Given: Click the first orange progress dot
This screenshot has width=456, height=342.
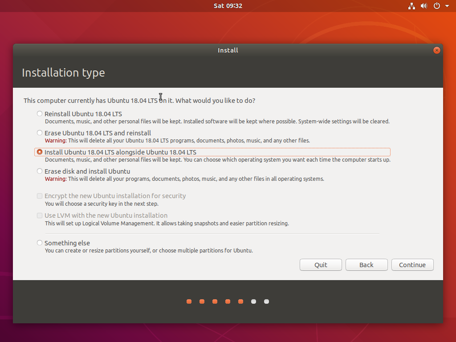Looking at the screenshot, I should point(189,301).
